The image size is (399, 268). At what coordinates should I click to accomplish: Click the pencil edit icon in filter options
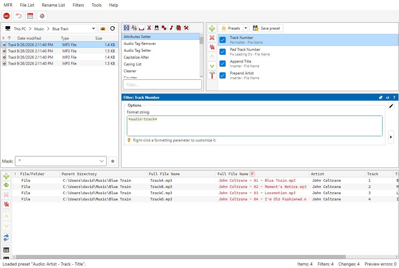(x=391, y=106)
